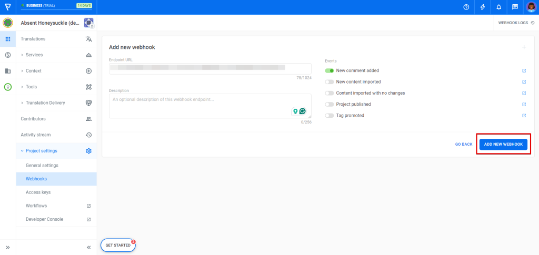Open the Access keys settings page
The width and height of the screenshot is (539, 255).
pyautogui.click(x=38, y=192)
